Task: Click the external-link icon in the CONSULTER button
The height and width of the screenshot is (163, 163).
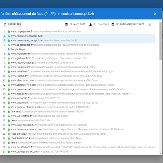Action: pyautogui.click(x=5, y=24)
